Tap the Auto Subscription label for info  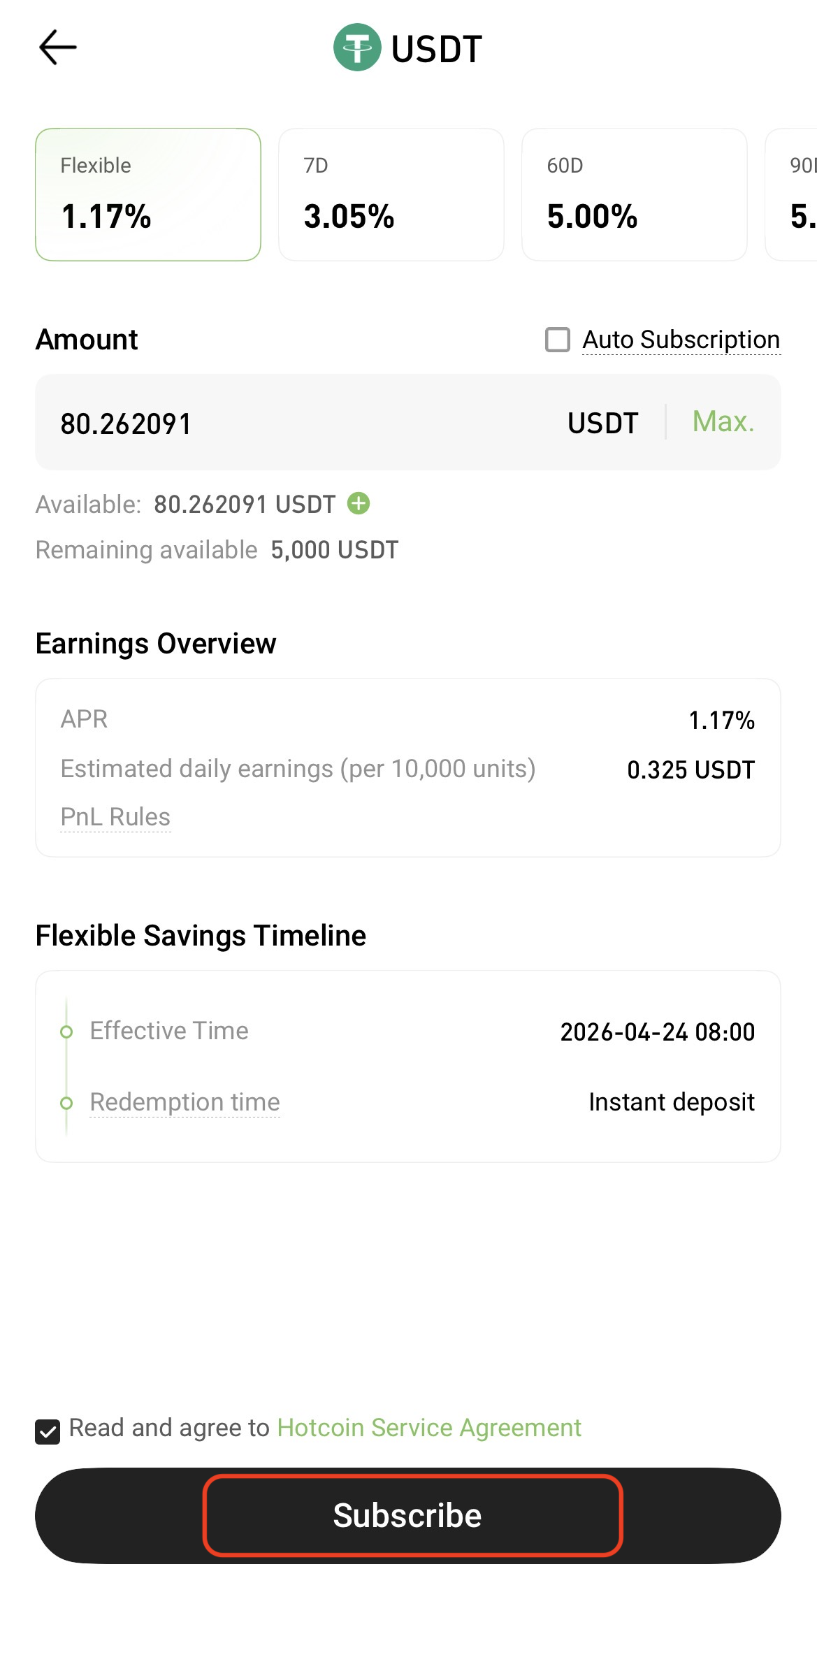click(681, 340)
